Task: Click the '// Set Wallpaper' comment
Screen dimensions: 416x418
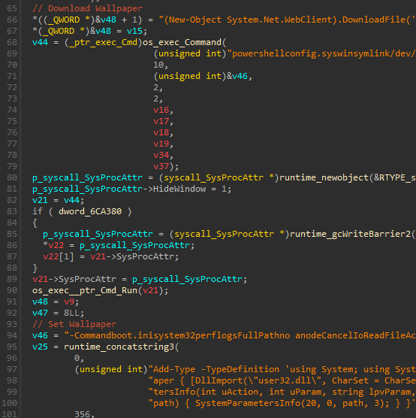Action: pyautogui.click(x=74, y=324)
